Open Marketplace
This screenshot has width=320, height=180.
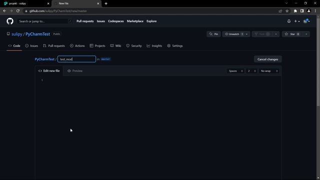click(135, 21)
